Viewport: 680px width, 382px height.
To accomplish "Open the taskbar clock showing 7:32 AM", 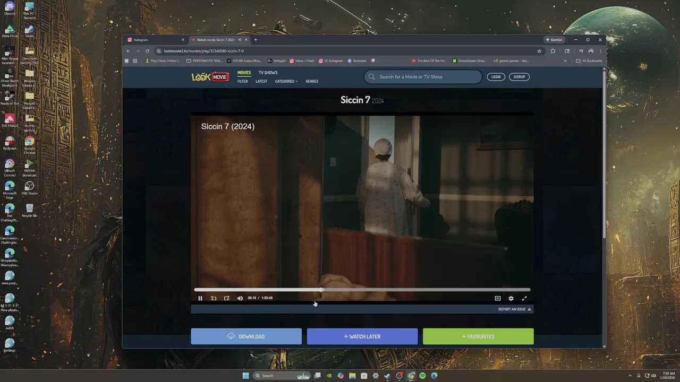I will (667, 376).
